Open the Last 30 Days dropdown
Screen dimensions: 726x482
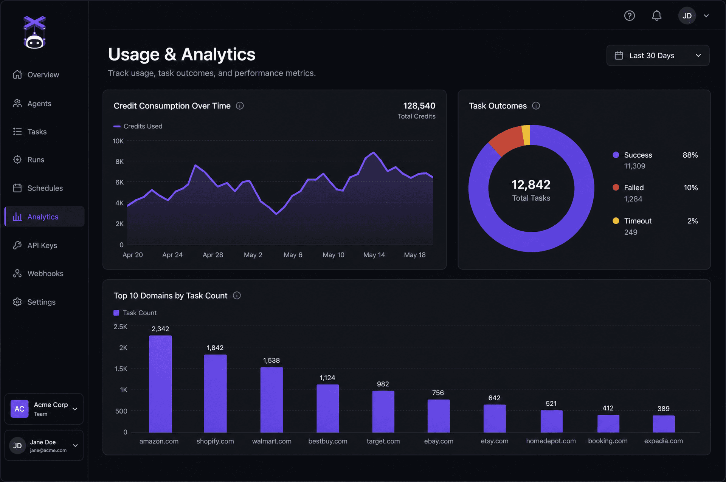[658, 56]
